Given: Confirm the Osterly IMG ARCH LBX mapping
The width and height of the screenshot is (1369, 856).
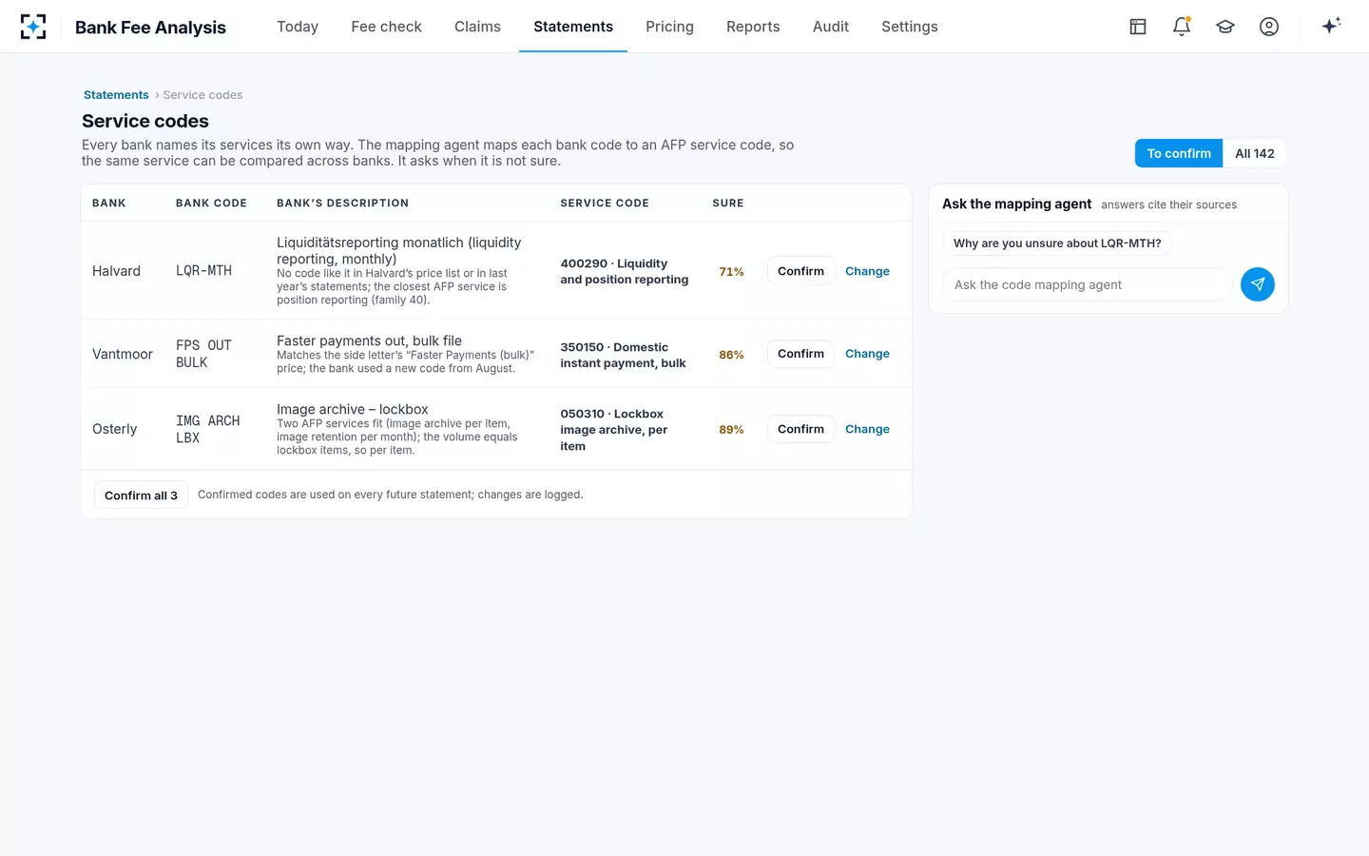Looking at the screenshot, I should [800, 429].
